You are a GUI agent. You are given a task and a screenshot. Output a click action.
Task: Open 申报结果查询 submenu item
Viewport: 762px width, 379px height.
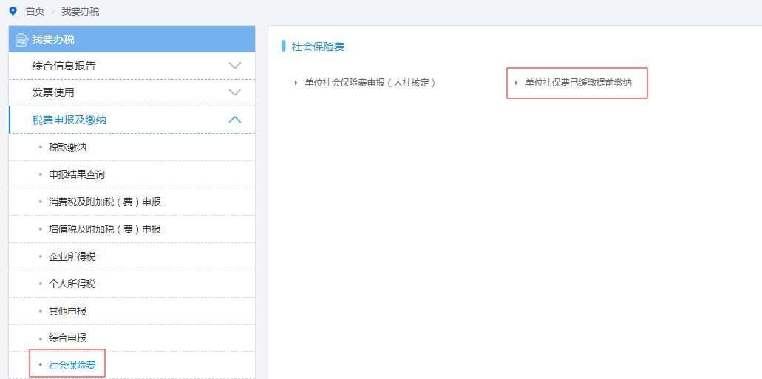[77, 174]
